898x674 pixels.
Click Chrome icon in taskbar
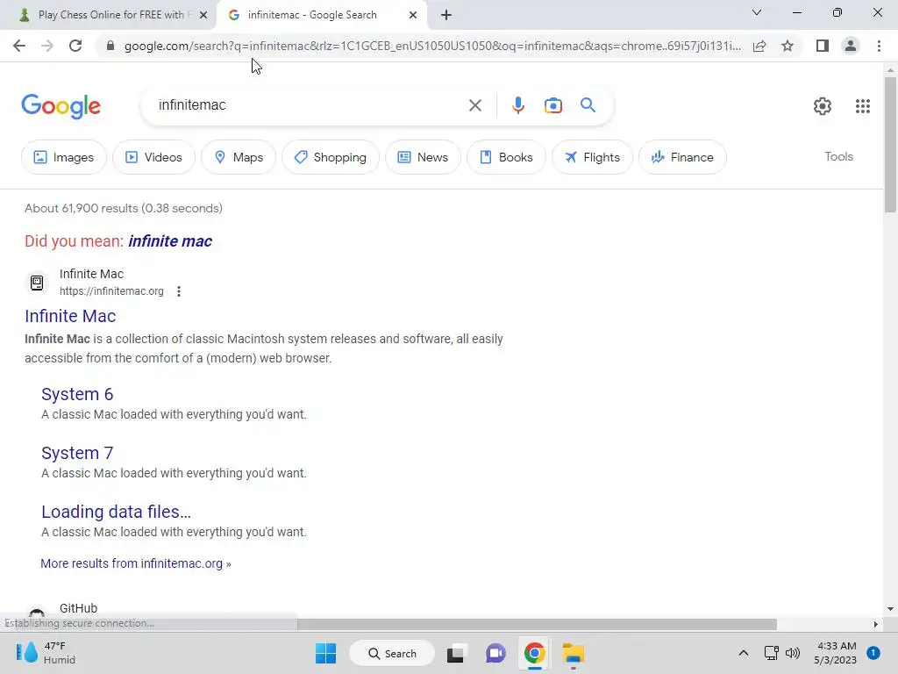534,653
